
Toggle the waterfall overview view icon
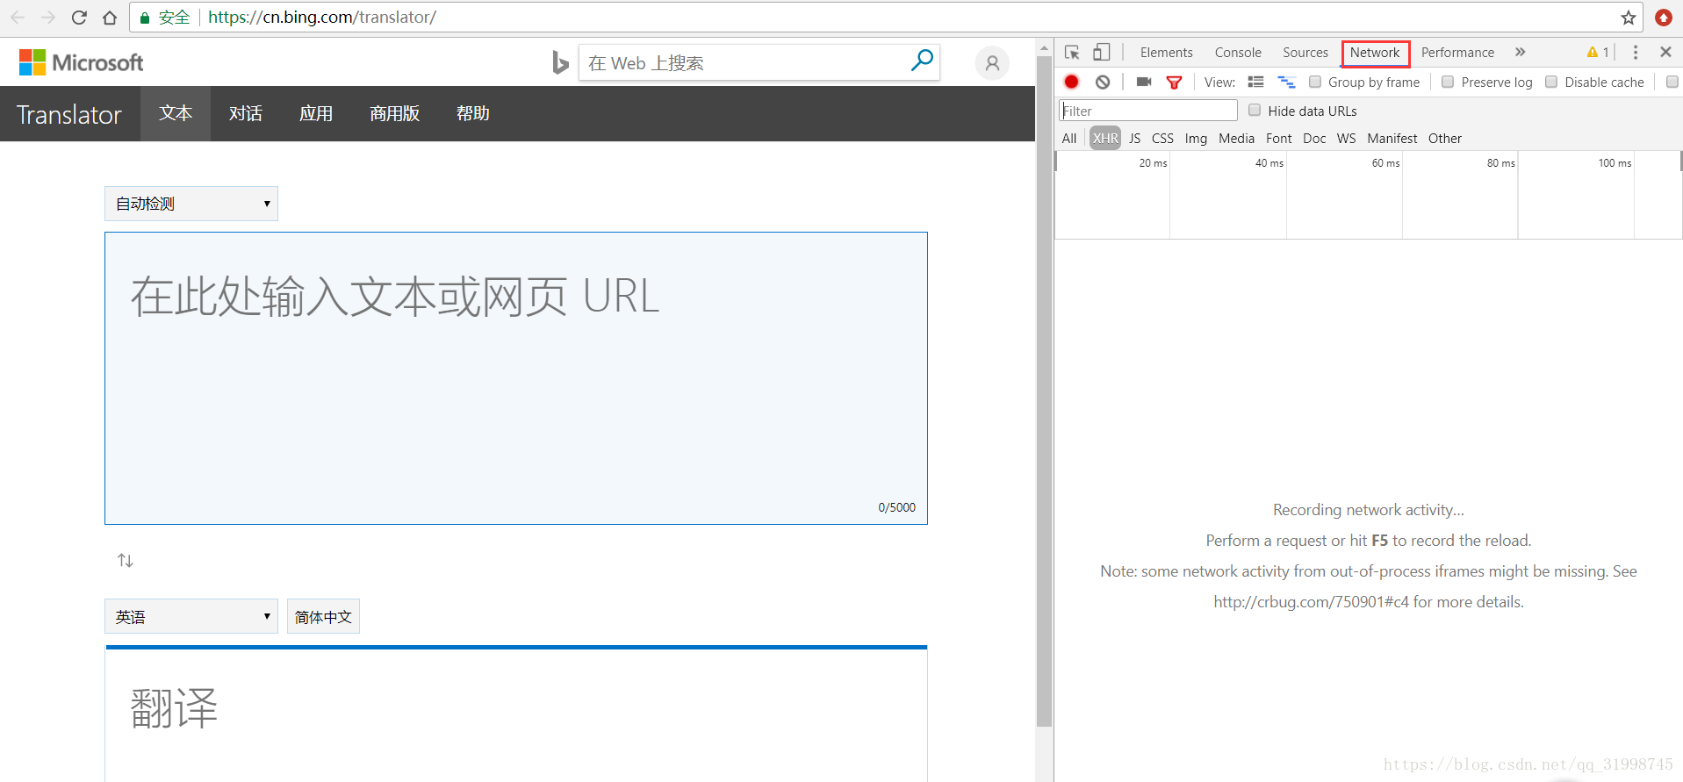[x=1286, y=82]
